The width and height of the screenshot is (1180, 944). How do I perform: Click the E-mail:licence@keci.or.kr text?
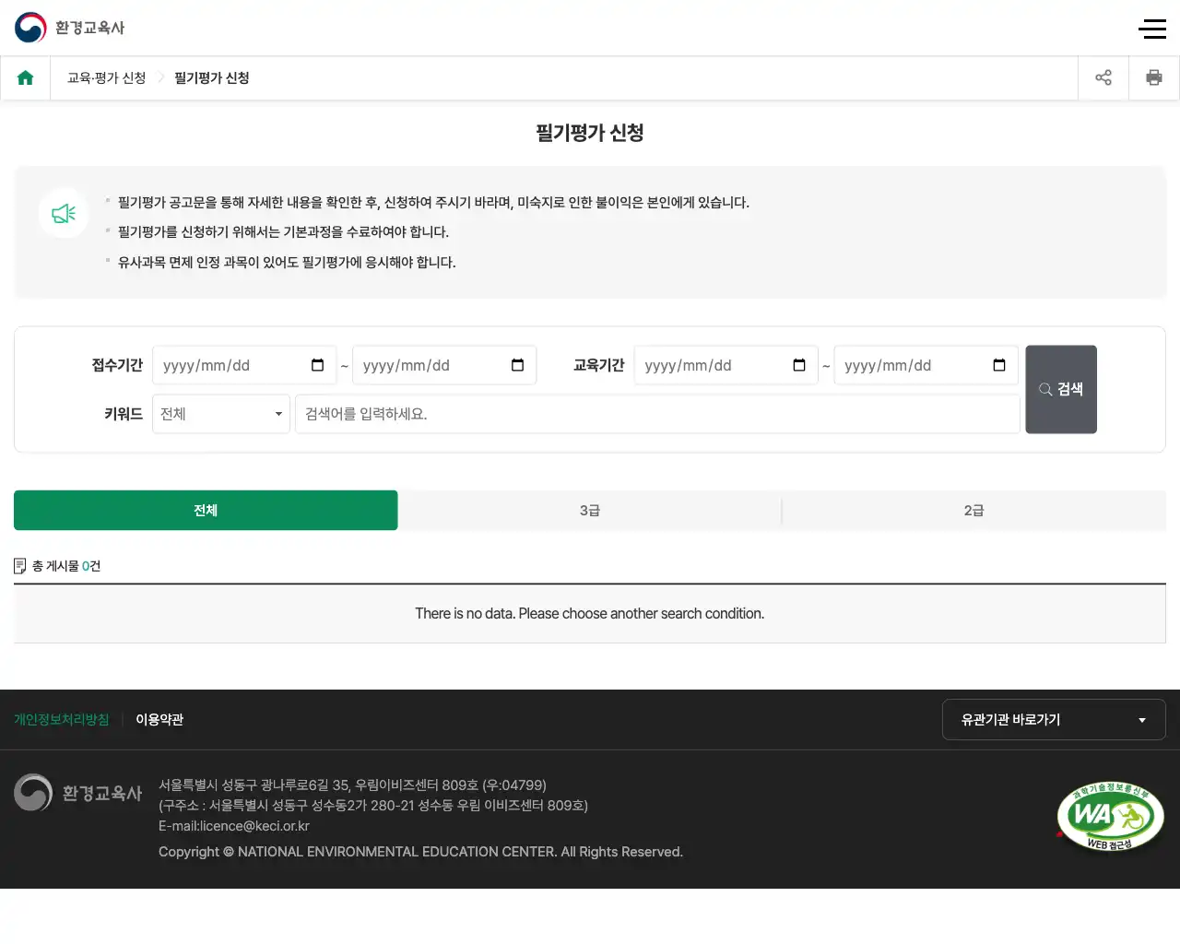click(234, 826)
